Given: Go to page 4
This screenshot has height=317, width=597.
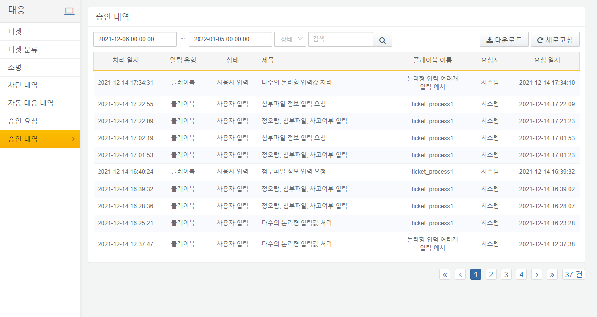Looking at the screenshot, I should pos(521,274).
